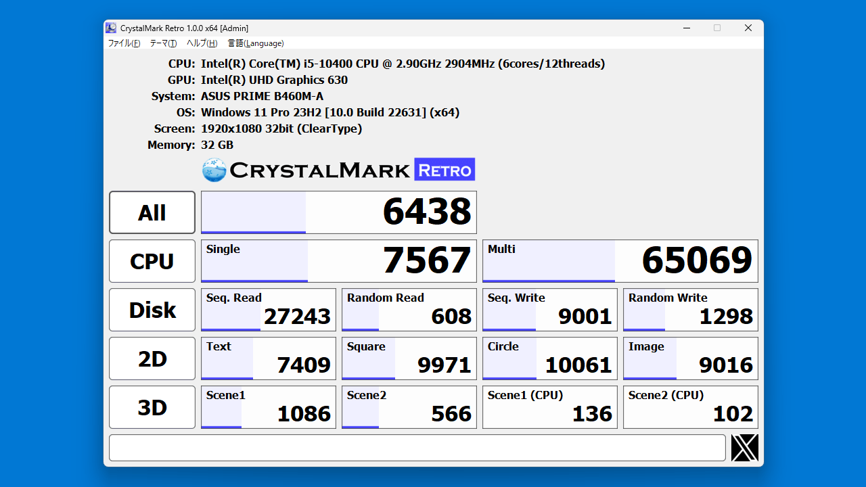866x487 pixels.
Task: Click the Scene1 score 1086
Action: point(269,407)
